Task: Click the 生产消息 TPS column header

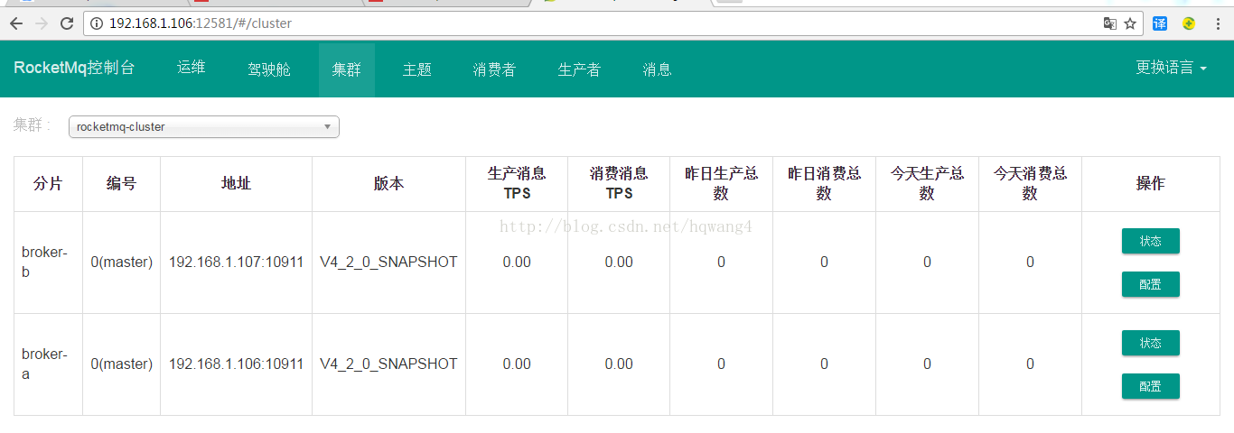Action: click(x=517, y=183)
